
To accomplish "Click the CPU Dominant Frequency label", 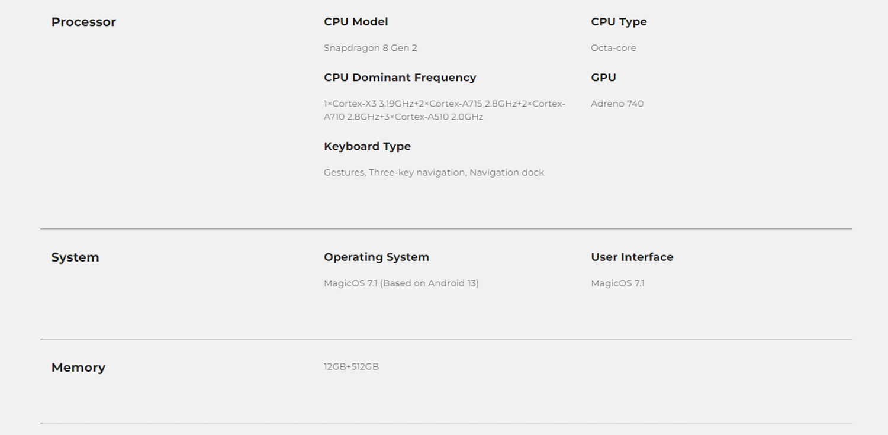I will tap(400, 78).
